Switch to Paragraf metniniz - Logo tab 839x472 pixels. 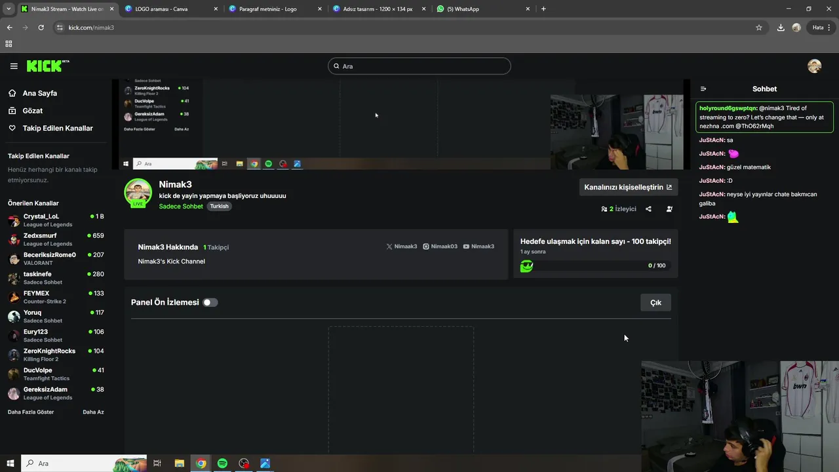click(274, 9)
